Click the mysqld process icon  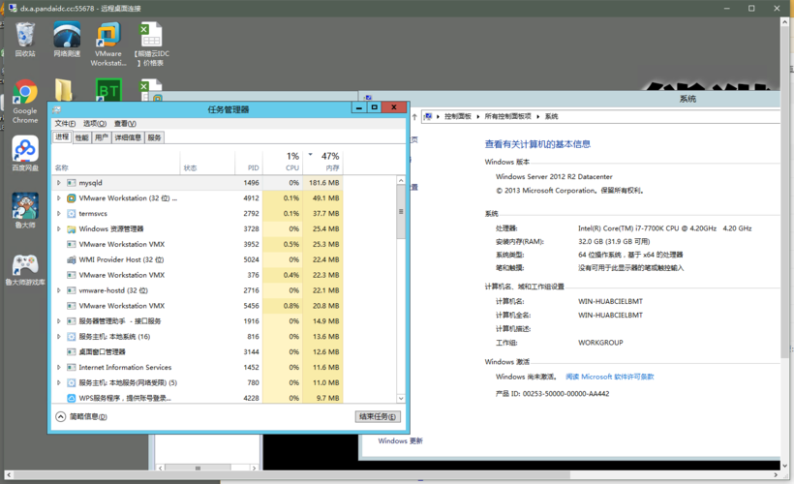(x=72, y=183)
